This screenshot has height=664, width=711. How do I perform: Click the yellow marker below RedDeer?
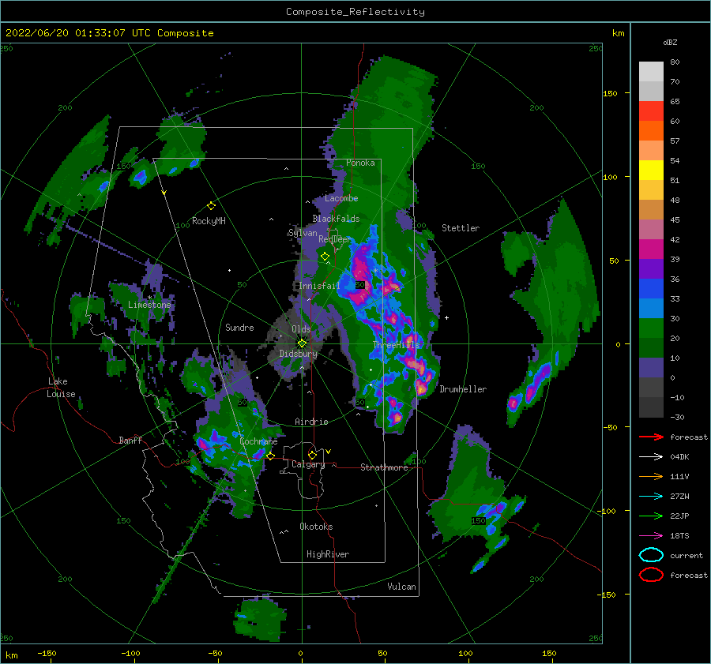pyautogui.click(x=325, y=257)
